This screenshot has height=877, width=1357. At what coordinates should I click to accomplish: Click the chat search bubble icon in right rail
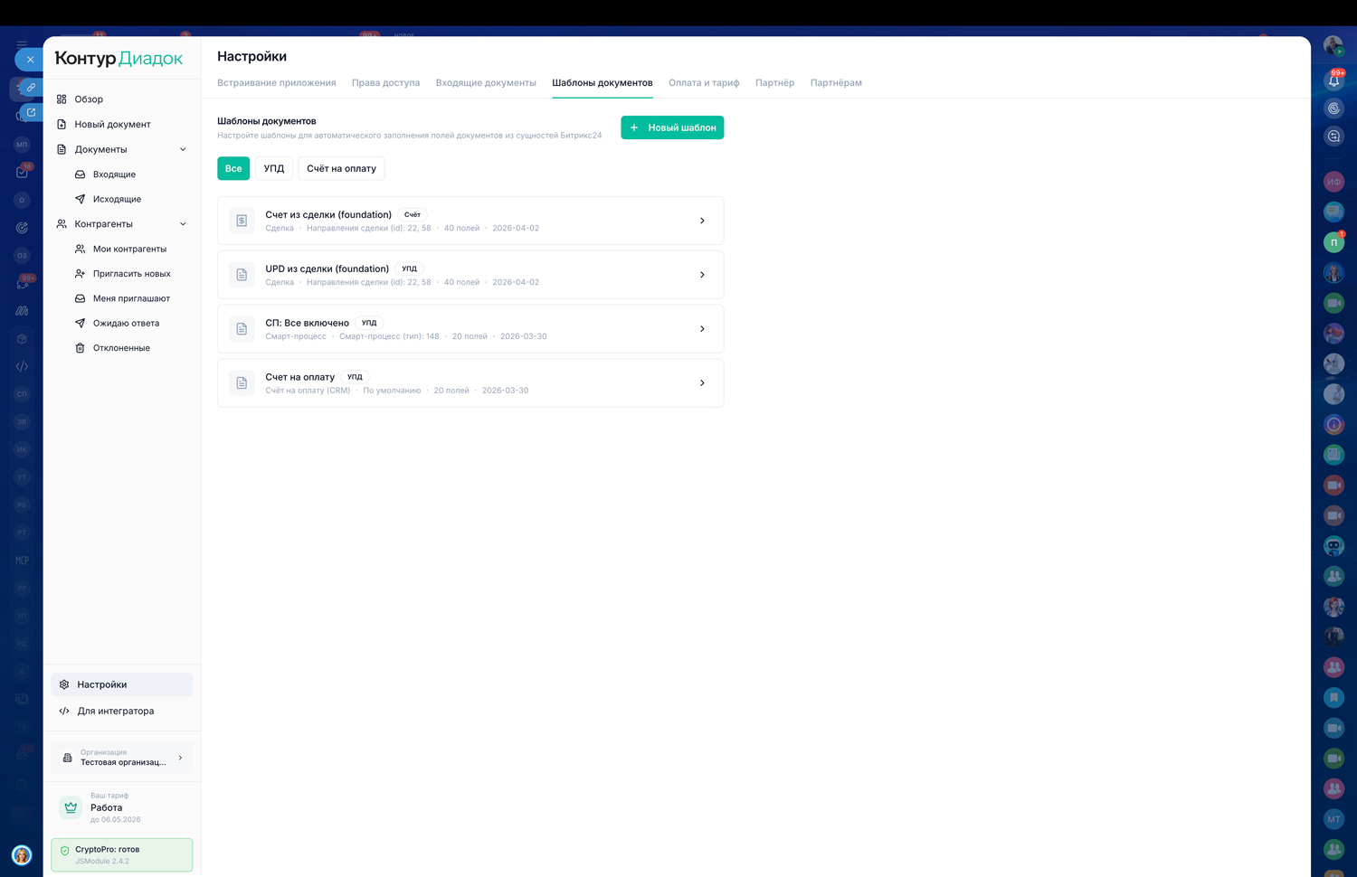pyautogui.click(x=1333, y=137)
